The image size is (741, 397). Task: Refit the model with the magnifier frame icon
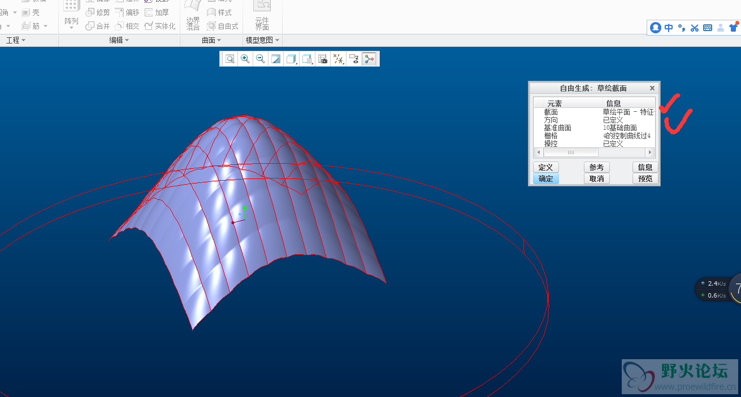click(x=230, y=59)
